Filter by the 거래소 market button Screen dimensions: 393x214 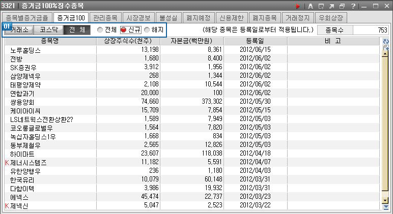point(19,30)
